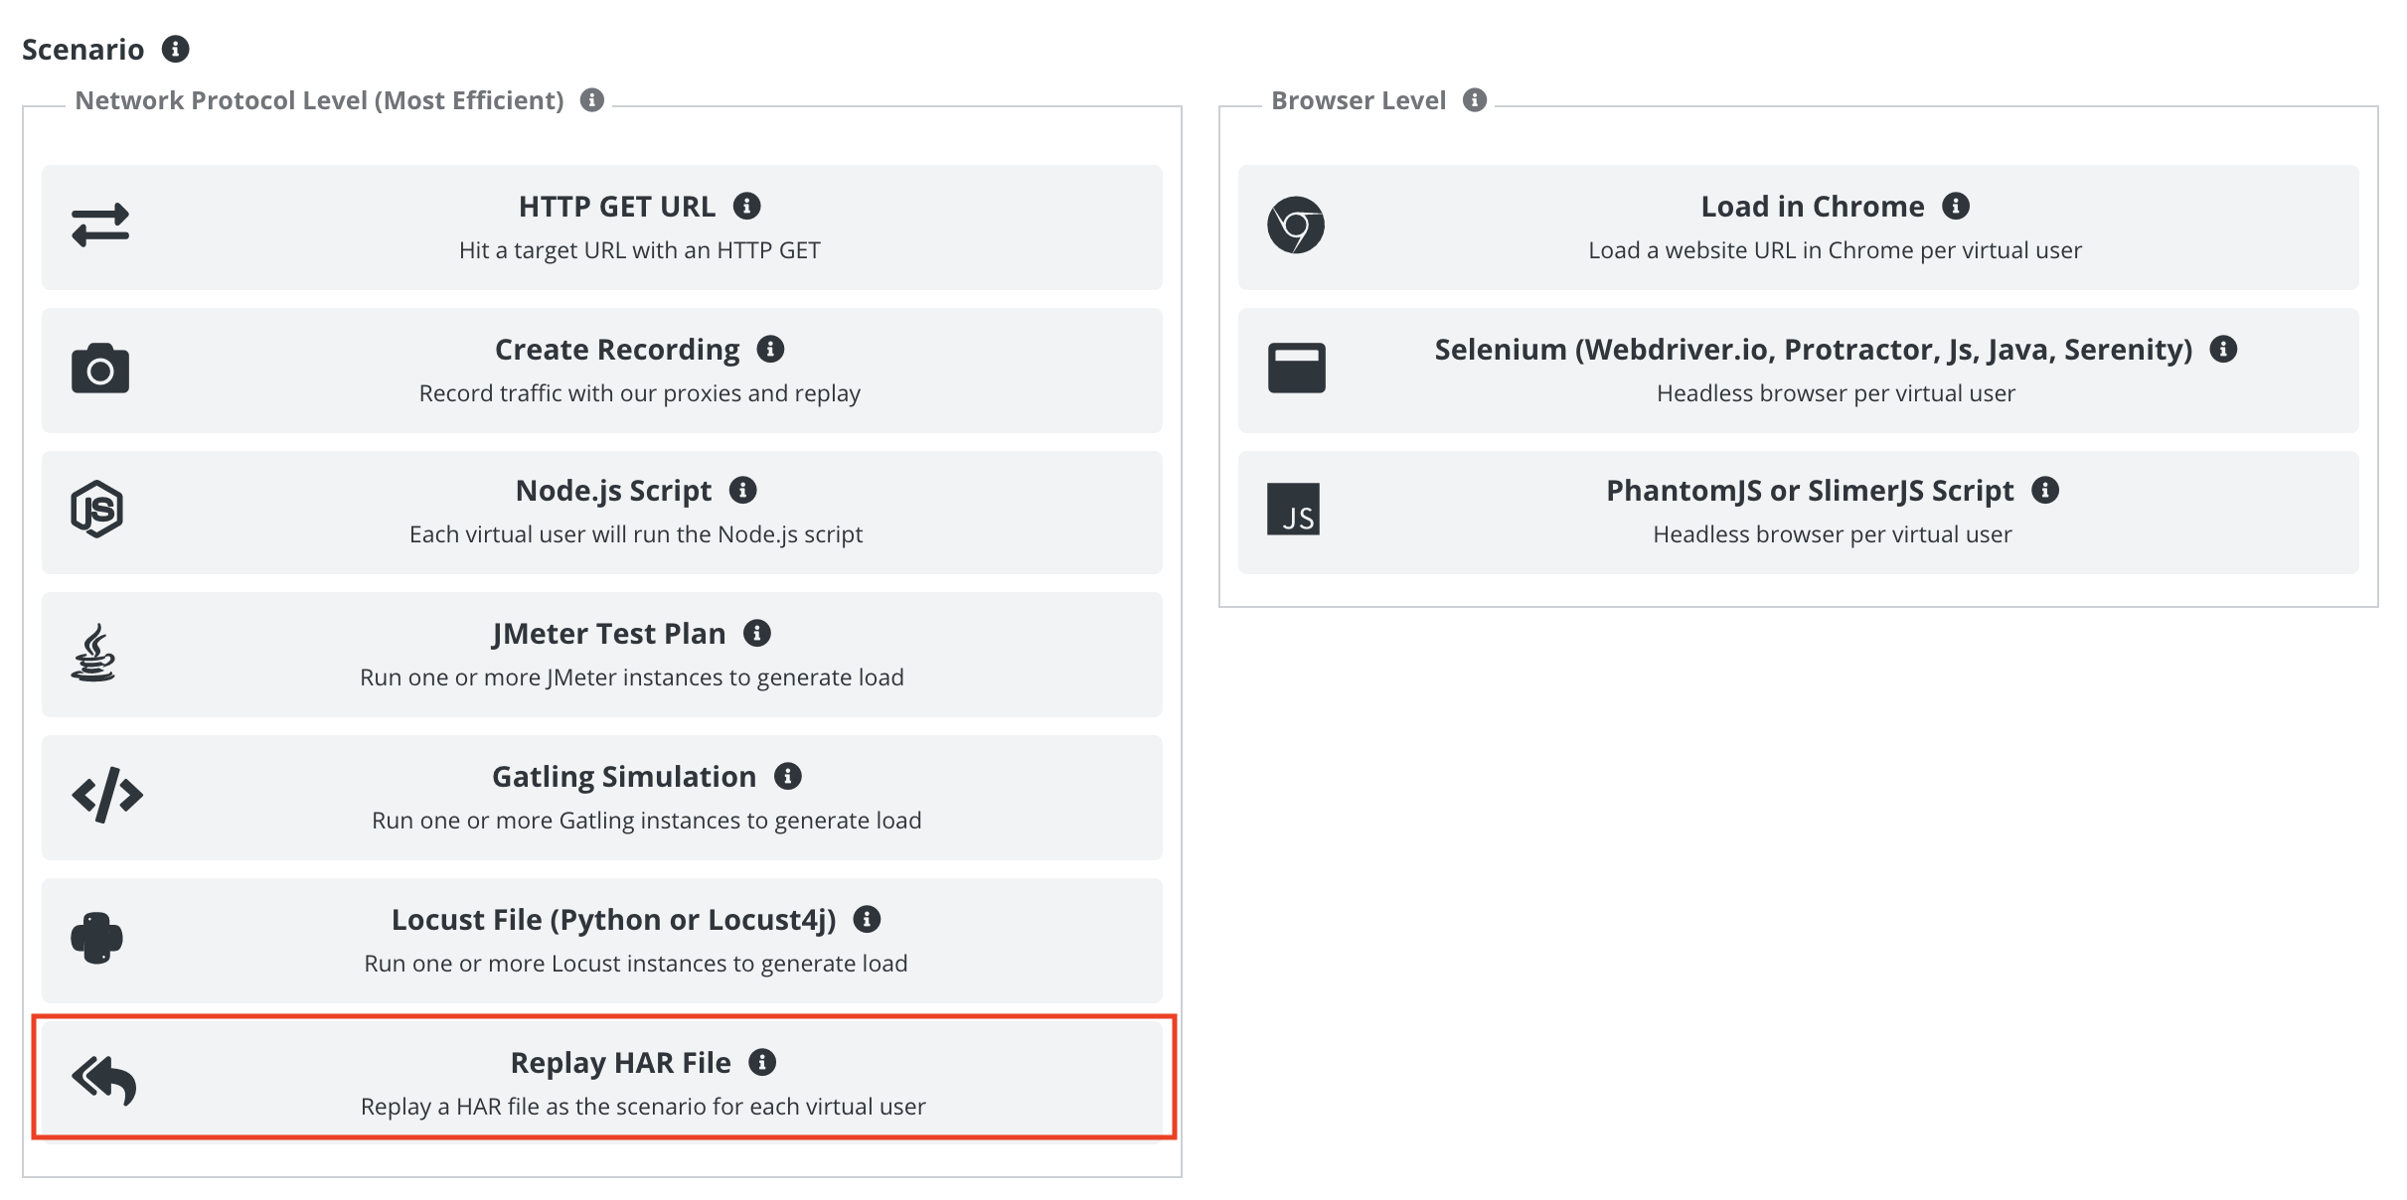Select PhantomJS or SlimerJS Script title
2407x1200 pixels.
[x=1810, y=491]
